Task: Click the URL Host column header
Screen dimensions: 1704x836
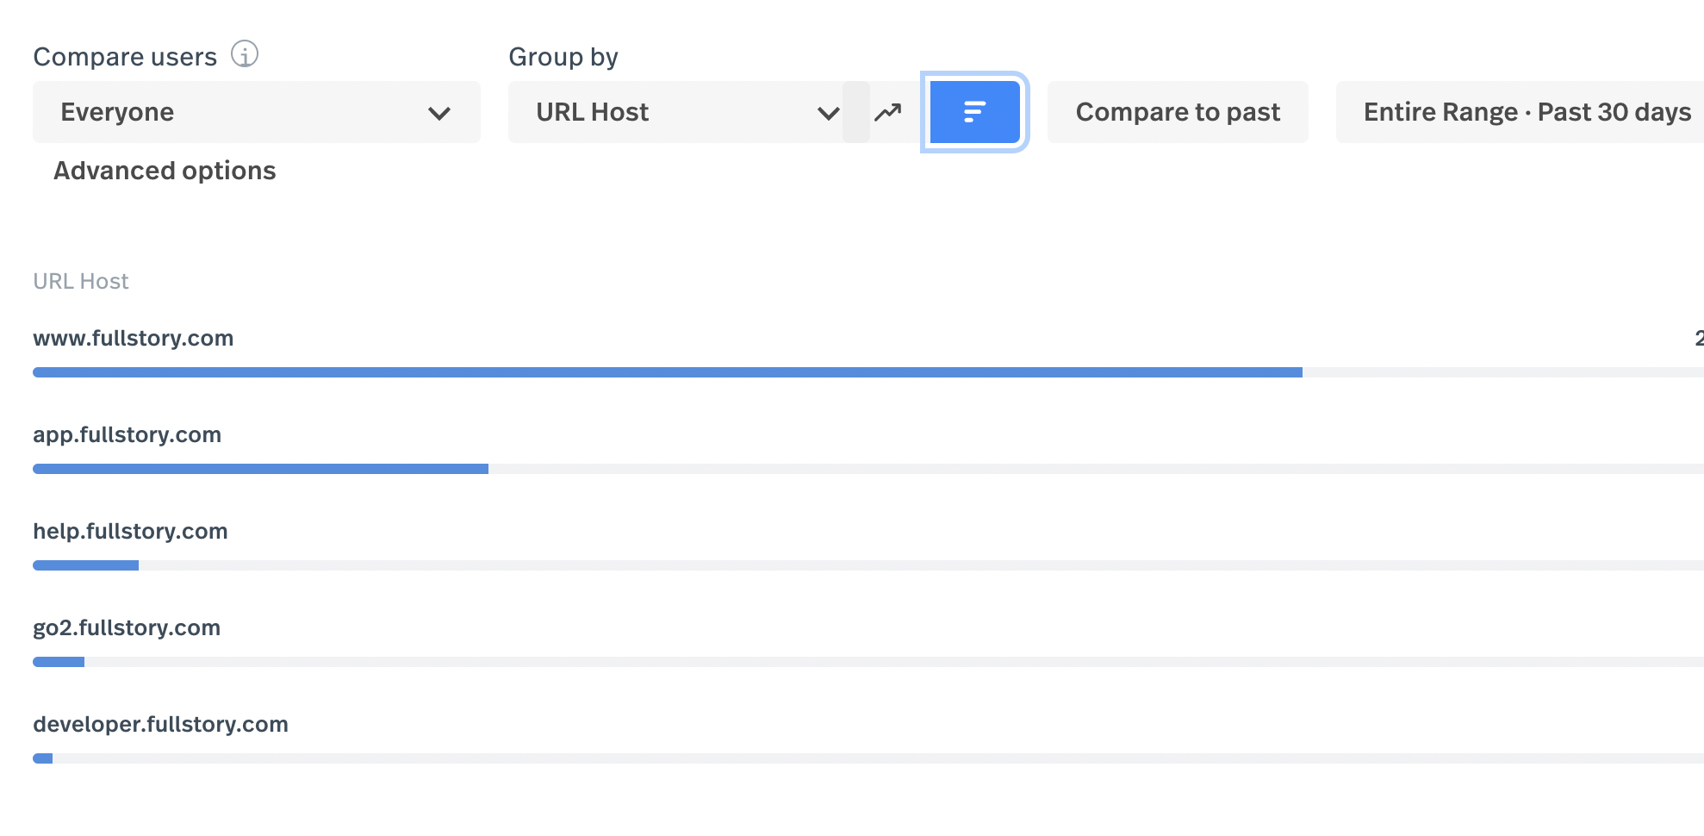Action: (80, 281)
